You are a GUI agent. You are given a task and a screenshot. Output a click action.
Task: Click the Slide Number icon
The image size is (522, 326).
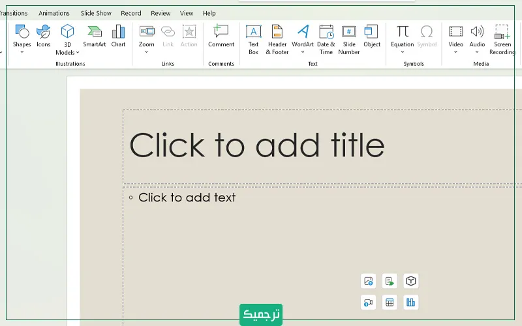pos(349,38)
